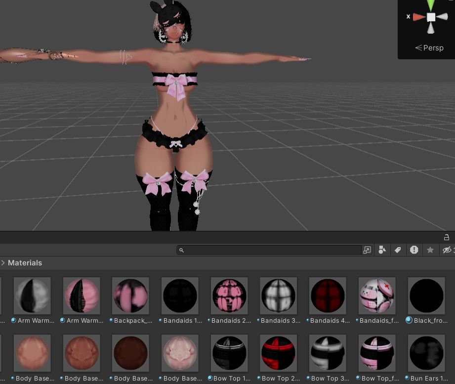
Task: Click the Bandaids 4... asset name label
Action: [x=330, y=320]
